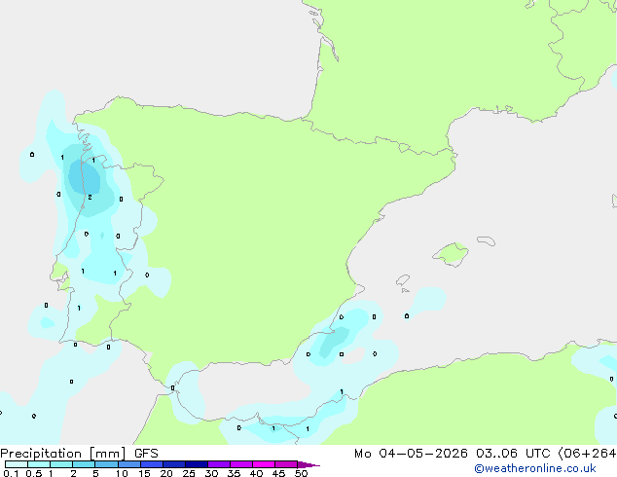
Task: Select the 25–30 mm legend swatch
Action: click(196, 464)
